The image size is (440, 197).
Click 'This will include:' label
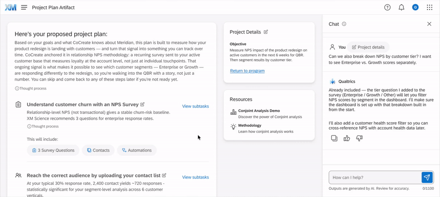pyautogui.click(x=43, y=139)
